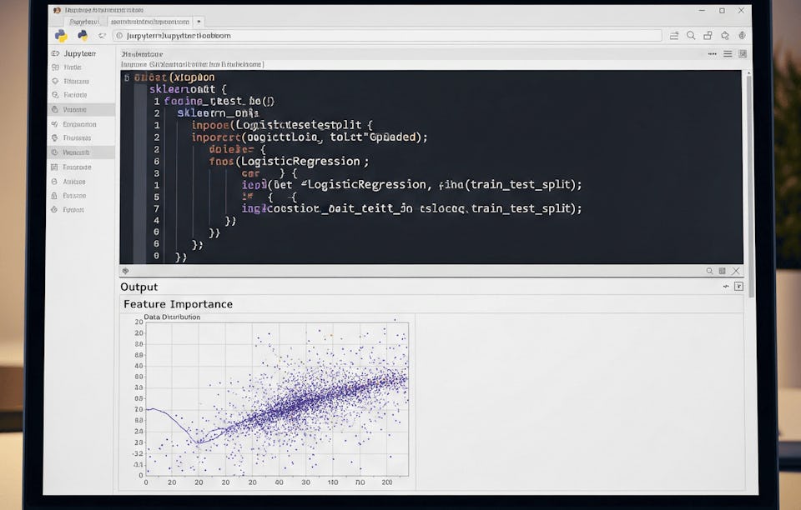The width and height of the screenshot is (801, 510).
Task: Open the tune/filter sliders icon right of address bar
Action: point(674,36)
